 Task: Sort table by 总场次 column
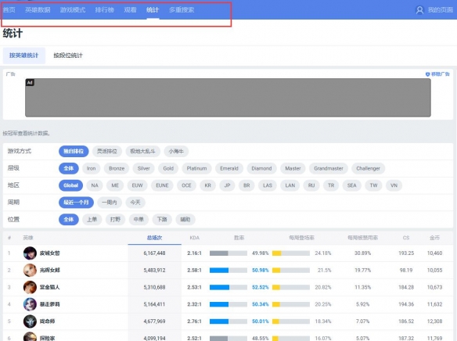click(154, 238)
